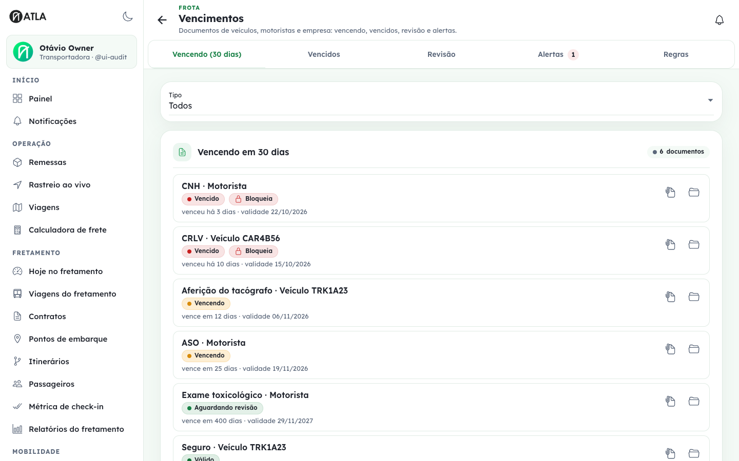The height and width of the screenshot is (461, 739).
Task: Click 'venceu há 3 dias · validade 22/10/2026'
Action: point(244,212)
